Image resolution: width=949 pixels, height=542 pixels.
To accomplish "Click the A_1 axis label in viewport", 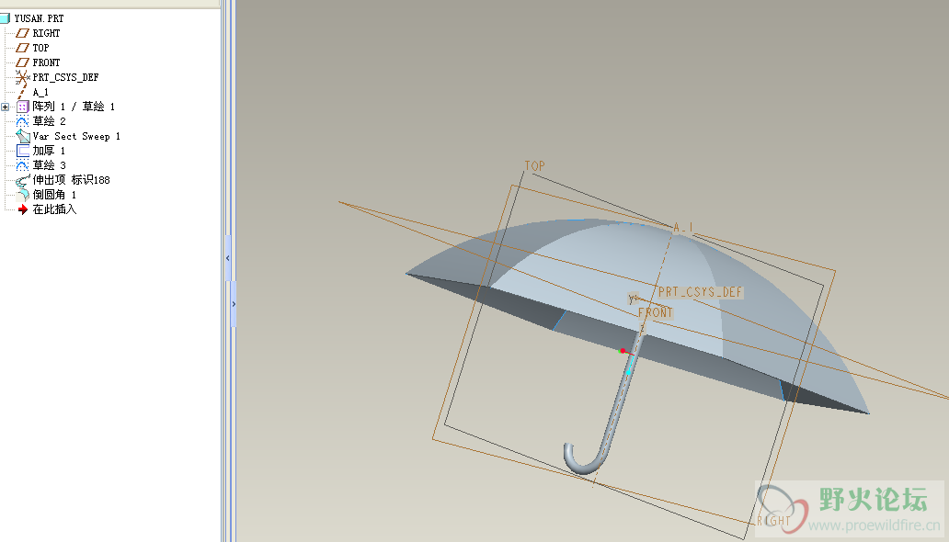I will tap(682, 228).
